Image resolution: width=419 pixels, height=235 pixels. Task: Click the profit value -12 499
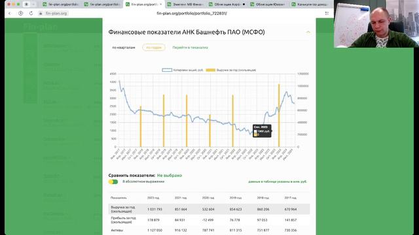click(208, 220)
